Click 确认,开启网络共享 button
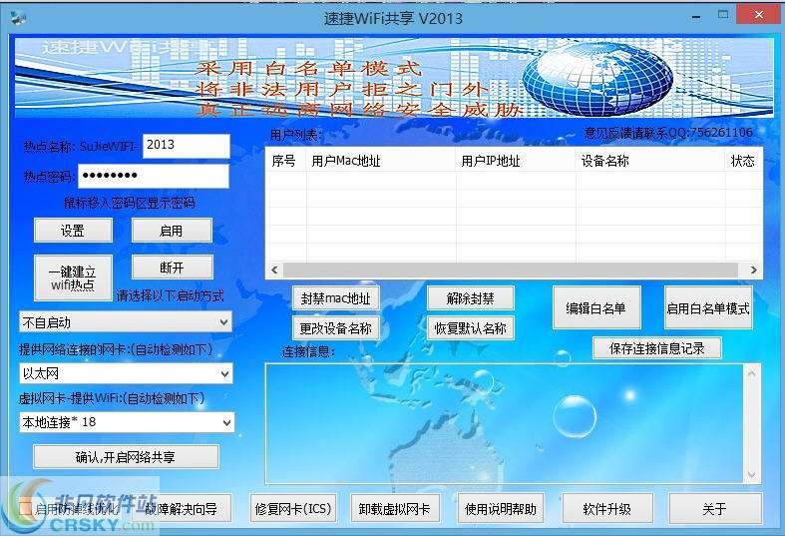 tap(126, 457)
